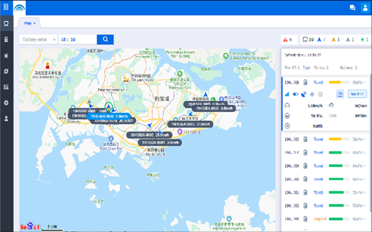Viewport: 372px width, 232px height.
Task: Close the Map tab
Action: pyautogui.click(x=35, y=23)
